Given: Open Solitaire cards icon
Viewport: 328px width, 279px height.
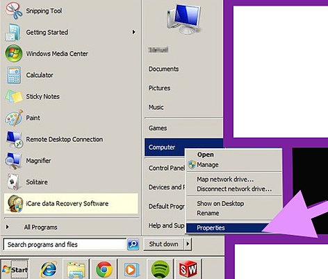Looking at the screenshot, I should [14, 182].
